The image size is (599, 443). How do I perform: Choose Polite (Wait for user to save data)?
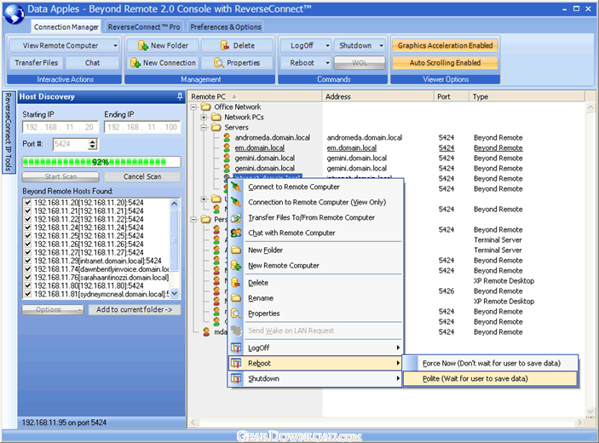(490, 378)
